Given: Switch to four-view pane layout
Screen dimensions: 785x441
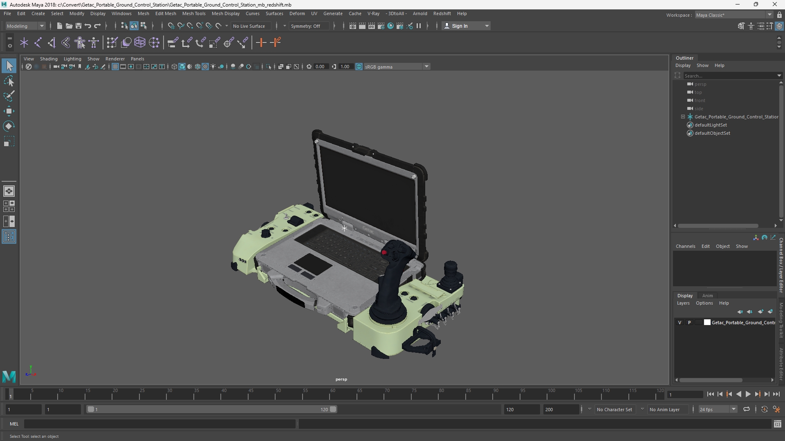Looking at the screenshot, I should click(x=9, y=206).
